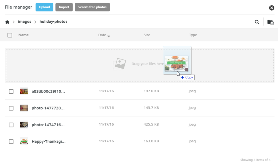278x166 pixels.
Task: Sort files by the Size column
Action: point(147,35)
